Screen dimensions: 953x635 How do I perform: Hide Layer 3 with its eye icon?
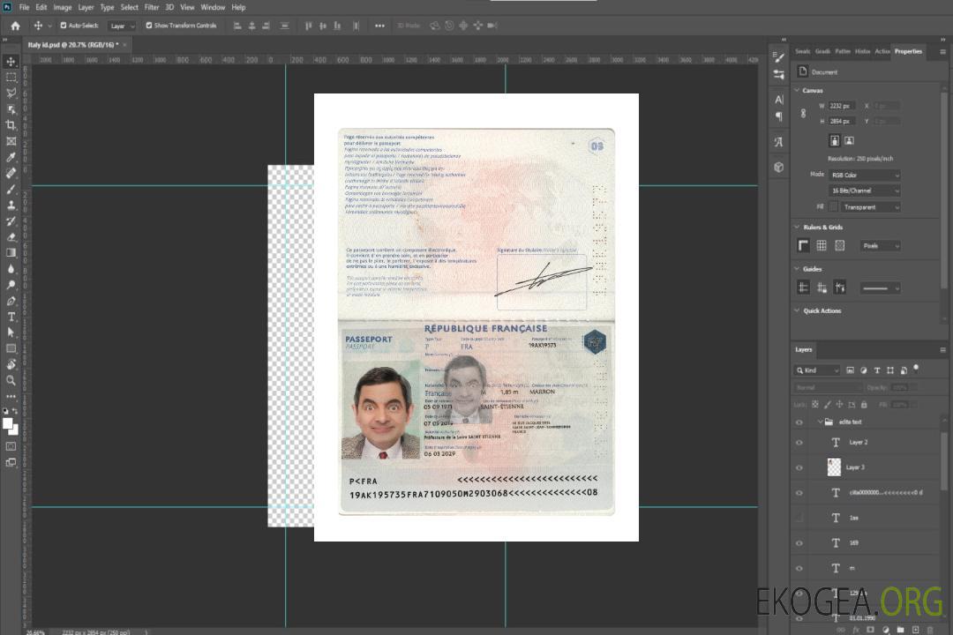(799, 468)
